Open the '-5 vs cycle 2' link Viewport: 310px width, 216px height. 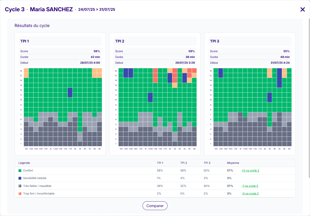[250, 194]
